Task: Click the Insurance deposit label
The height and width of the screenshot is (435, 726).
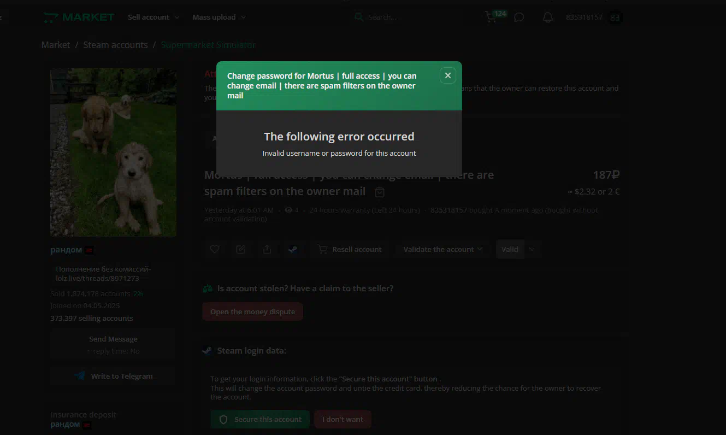Action: pyautogui.click(x=83, y=415)
